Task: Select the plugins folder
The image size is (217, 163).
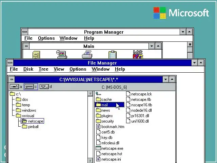Action: (x=104, y=116)
